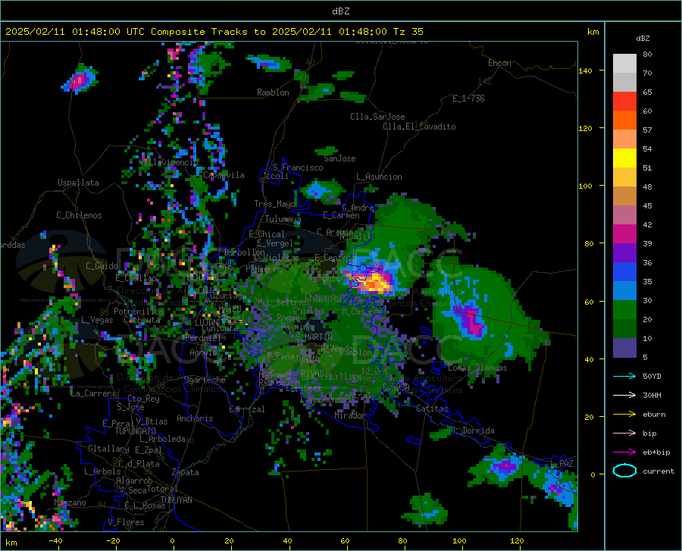This screenshot has height=551, width=682.
Task: Click the 'SanJose' map label
Action: tap(339, 158)
